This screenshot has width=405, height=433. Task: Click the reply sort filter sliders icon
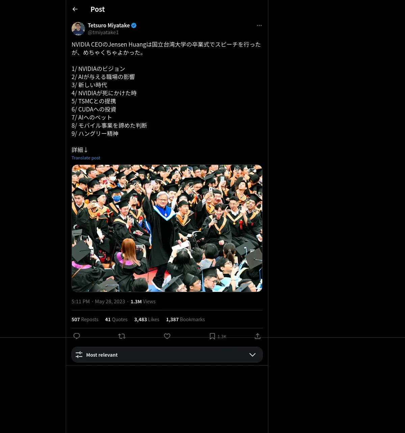tap(79, 355)
